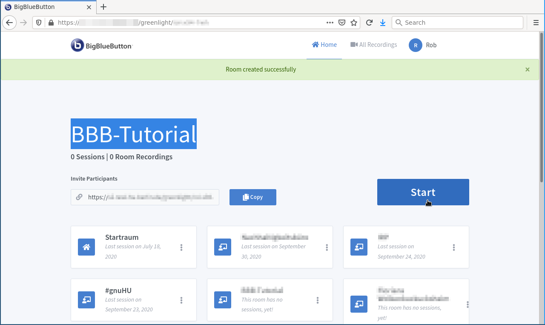Open options menu of the right bottom-row room
The image size is (545, 325).
[x=468, y=305]
